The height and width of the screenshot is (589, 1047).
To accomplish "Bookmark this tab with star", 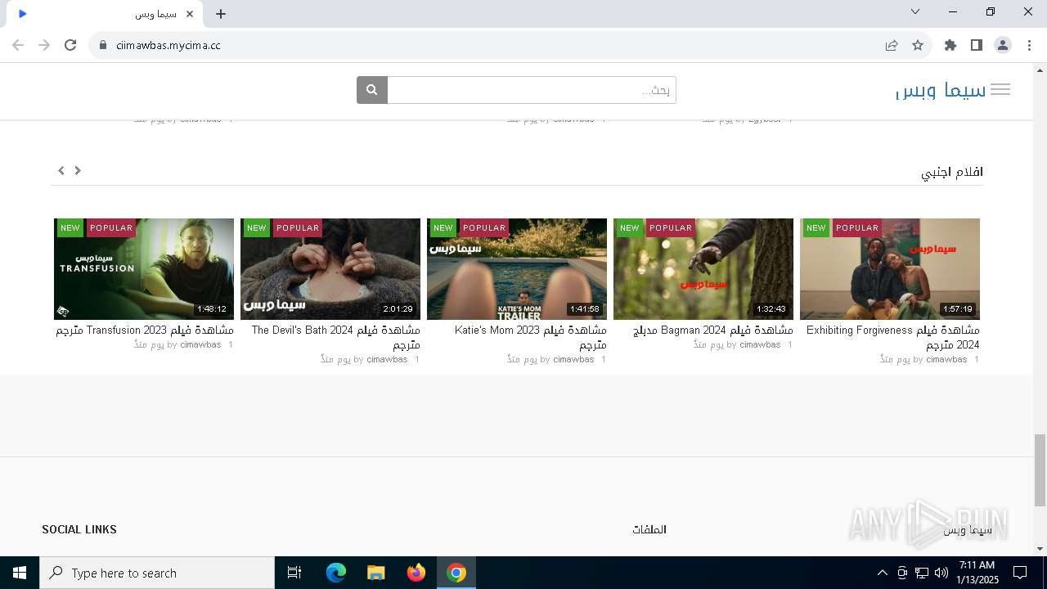I will 918,45.
